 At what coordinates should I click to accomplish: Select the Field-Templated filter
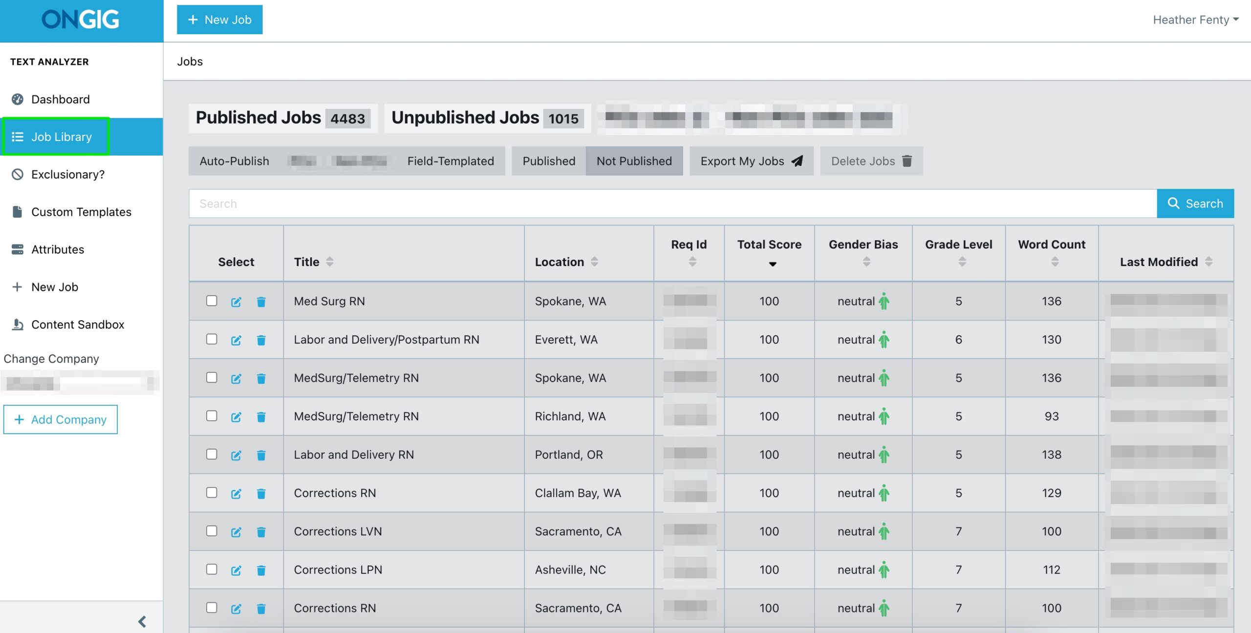(451, 162)
